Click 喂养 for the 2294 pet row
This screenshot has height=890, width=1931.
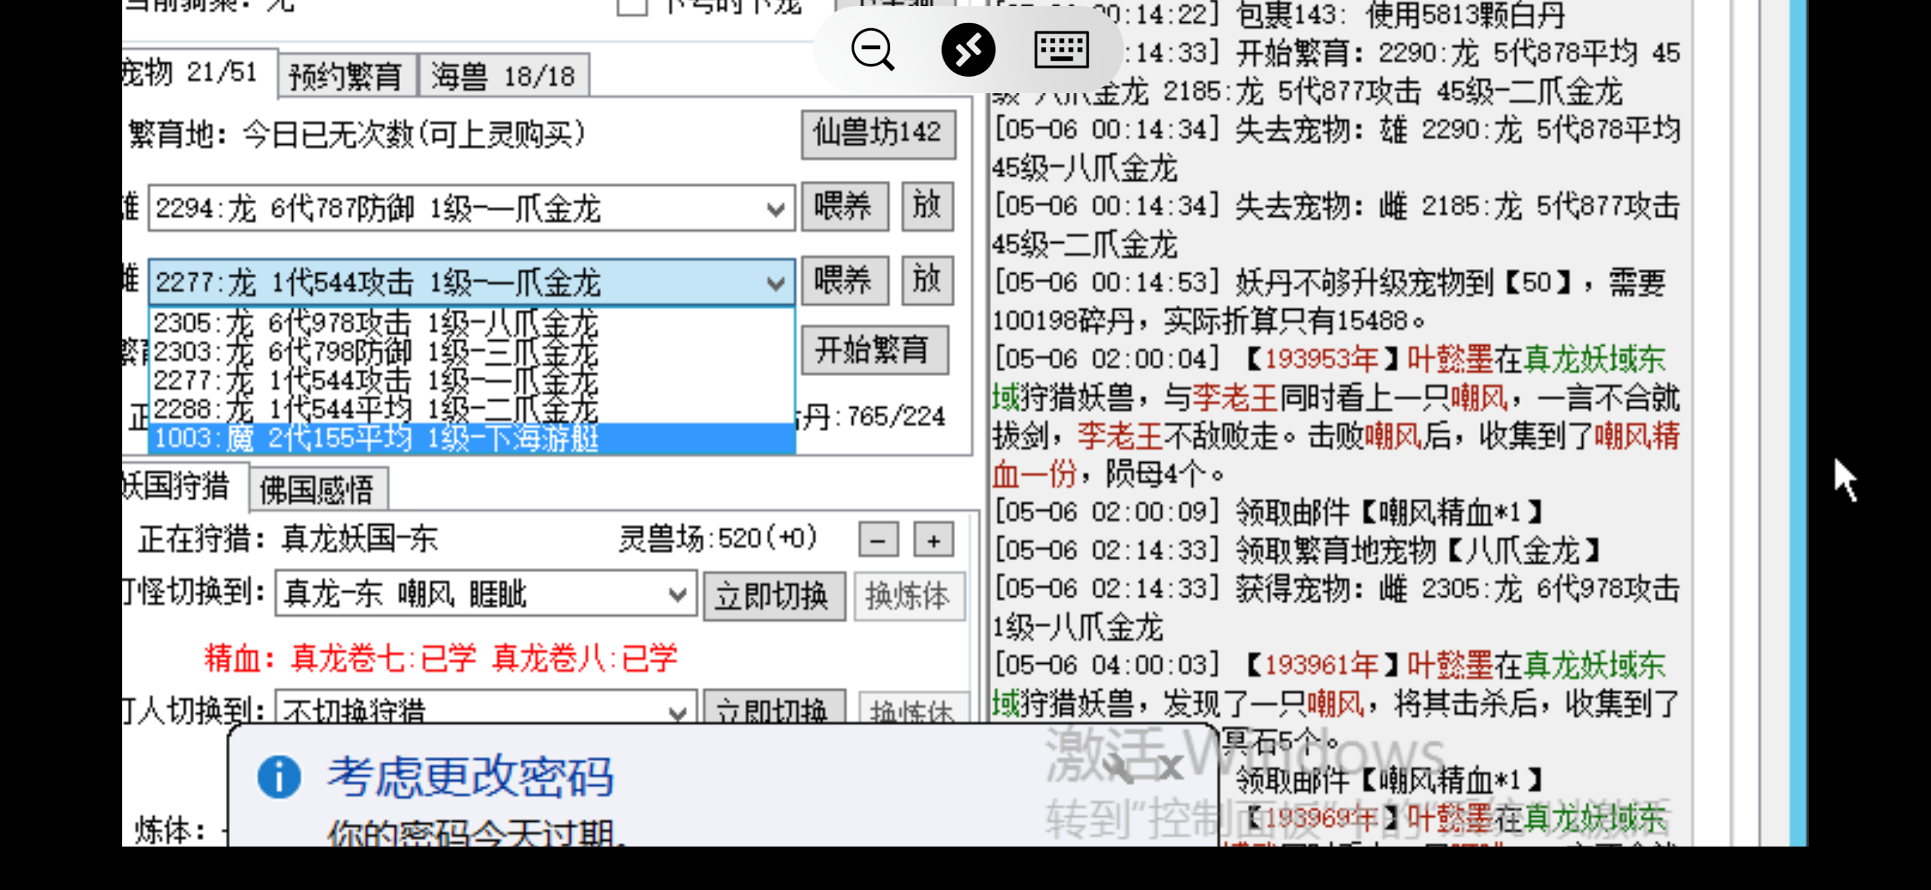845,206
